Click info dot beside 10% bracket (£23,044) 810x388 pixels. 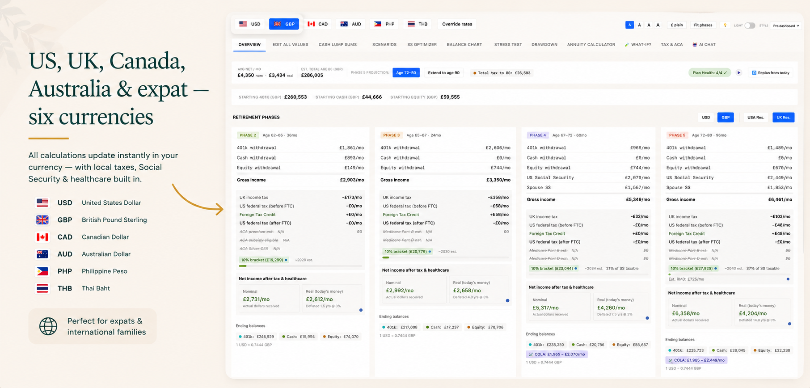pos(576,268)
